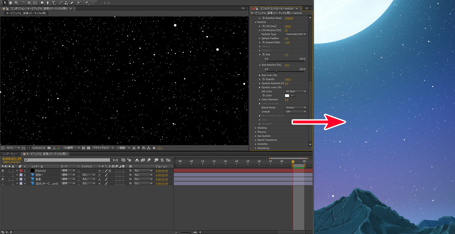The image size is (455, 234).
Task: Select the Hand tool
Action: (11, 3)
